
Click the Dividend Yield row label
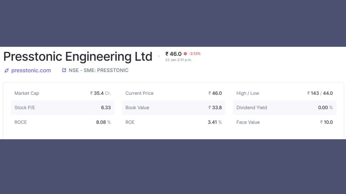[x=251, y=108]
